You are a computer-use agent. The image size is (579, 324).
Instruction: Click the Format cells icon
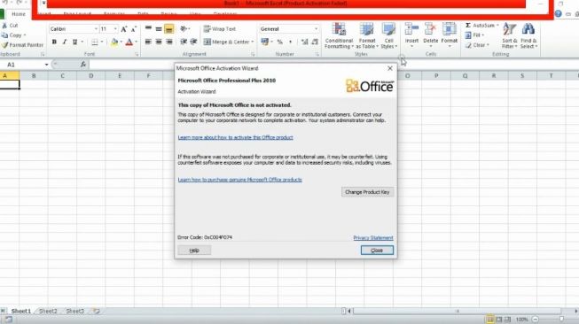point(449,29)
